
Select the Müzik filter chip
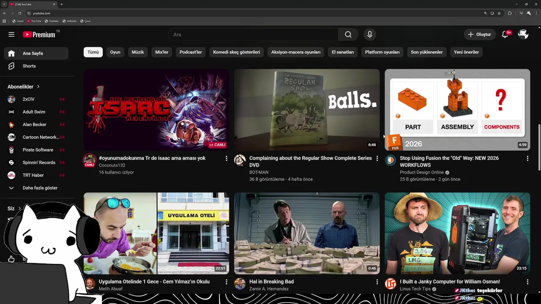coord(138,52)
